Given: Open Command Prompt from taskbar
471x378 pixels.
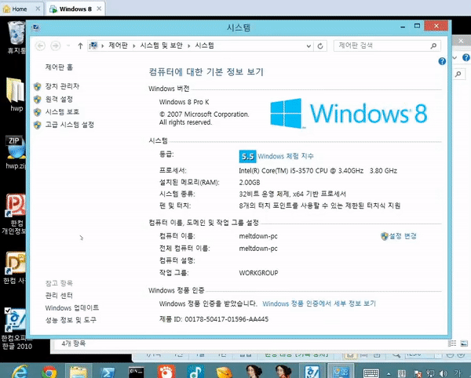Looking at the screenshot, I should pos(137,372).
